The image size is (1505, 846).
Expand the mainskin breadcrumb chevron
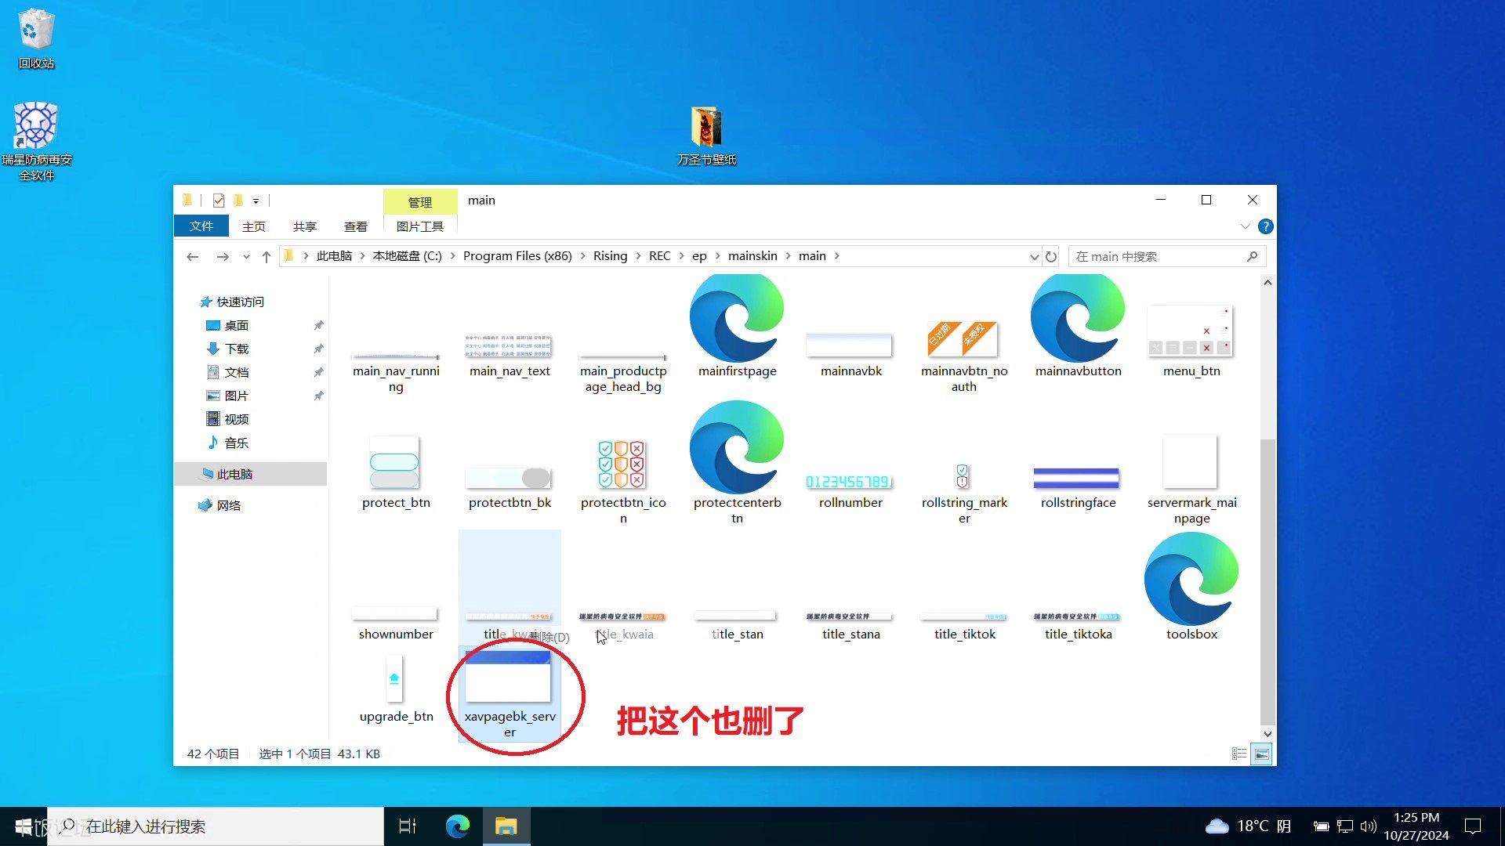(x=789, y=256)
